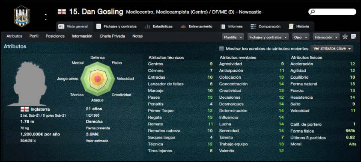The height and width of the screenshot is (162, 361).
Task: Click the Entrenamiento ball icon
Action: (183, 27)
